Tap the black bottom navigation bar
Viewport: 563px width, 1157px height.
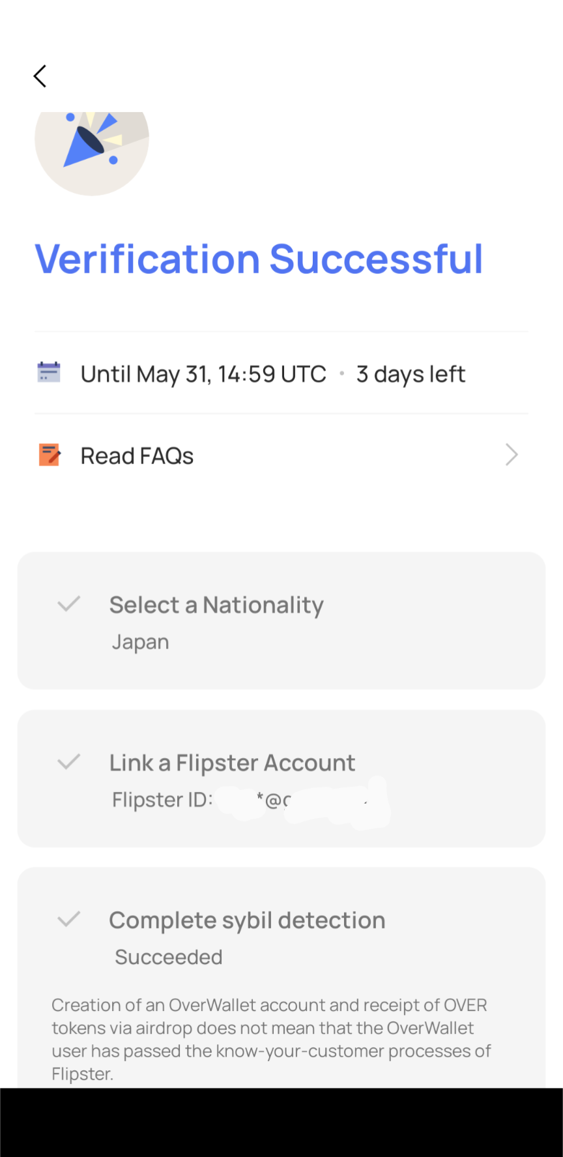point(281,1122)
